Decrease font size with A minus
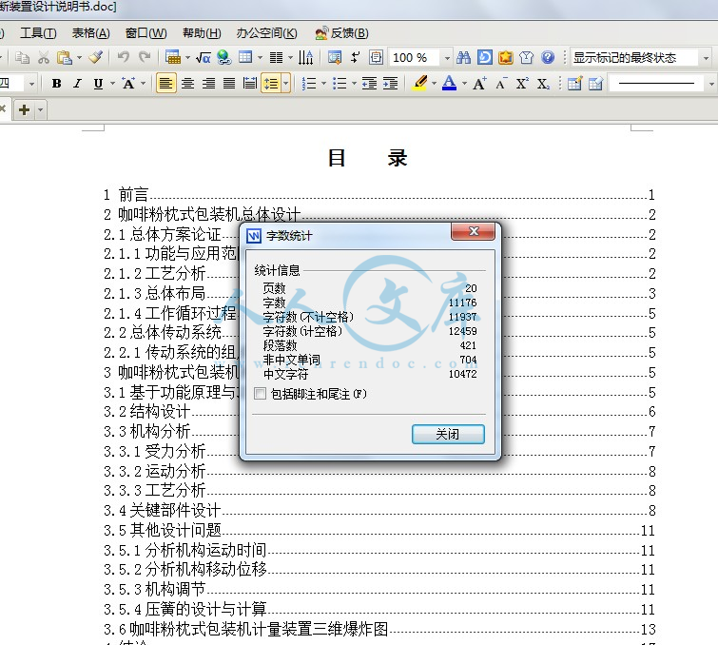 tap(501, 84)
